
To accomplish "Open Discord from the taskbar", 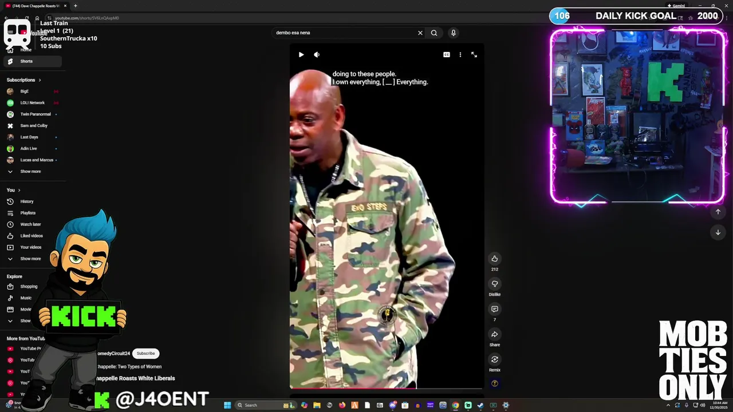I will coord(393,405).
